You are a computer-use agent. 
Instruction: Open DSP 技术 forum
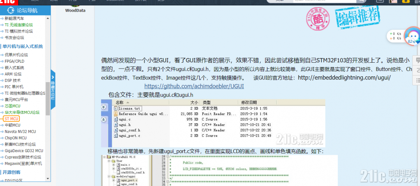[x=12, y=80]
